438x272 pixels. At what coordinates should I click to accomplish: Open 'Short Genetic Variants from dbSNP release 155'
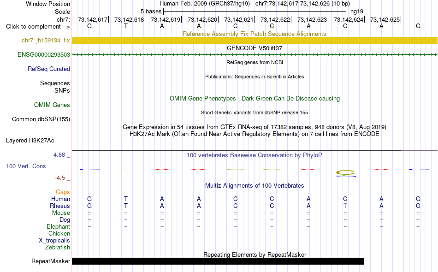tap(255, 112)
